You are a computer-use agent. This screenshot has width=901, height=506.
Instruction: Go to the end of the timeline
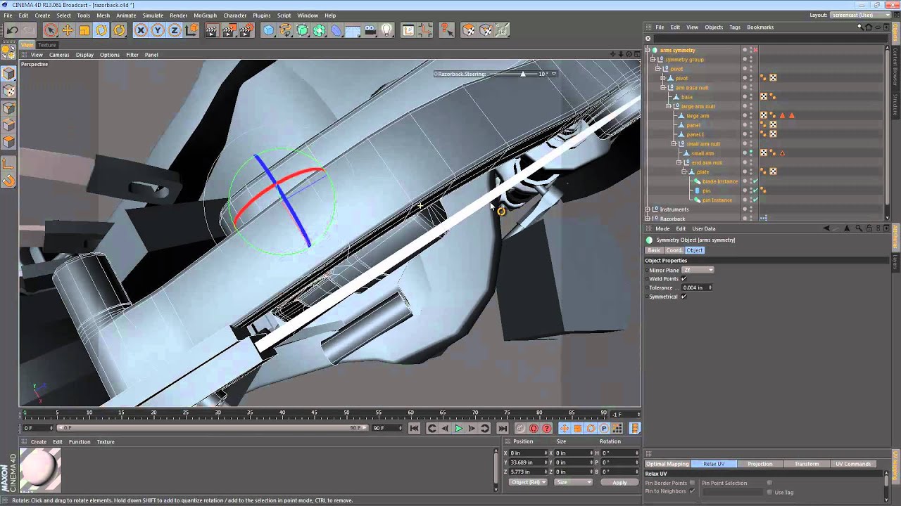502,428
